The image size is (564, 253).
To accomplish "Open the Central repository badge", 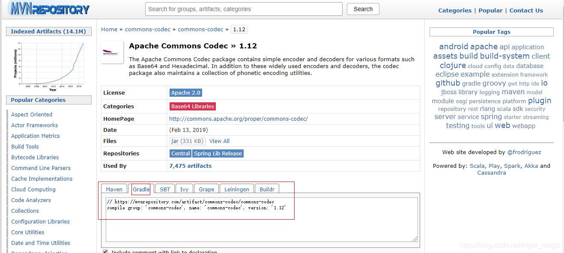I will [x=180, y=153].
